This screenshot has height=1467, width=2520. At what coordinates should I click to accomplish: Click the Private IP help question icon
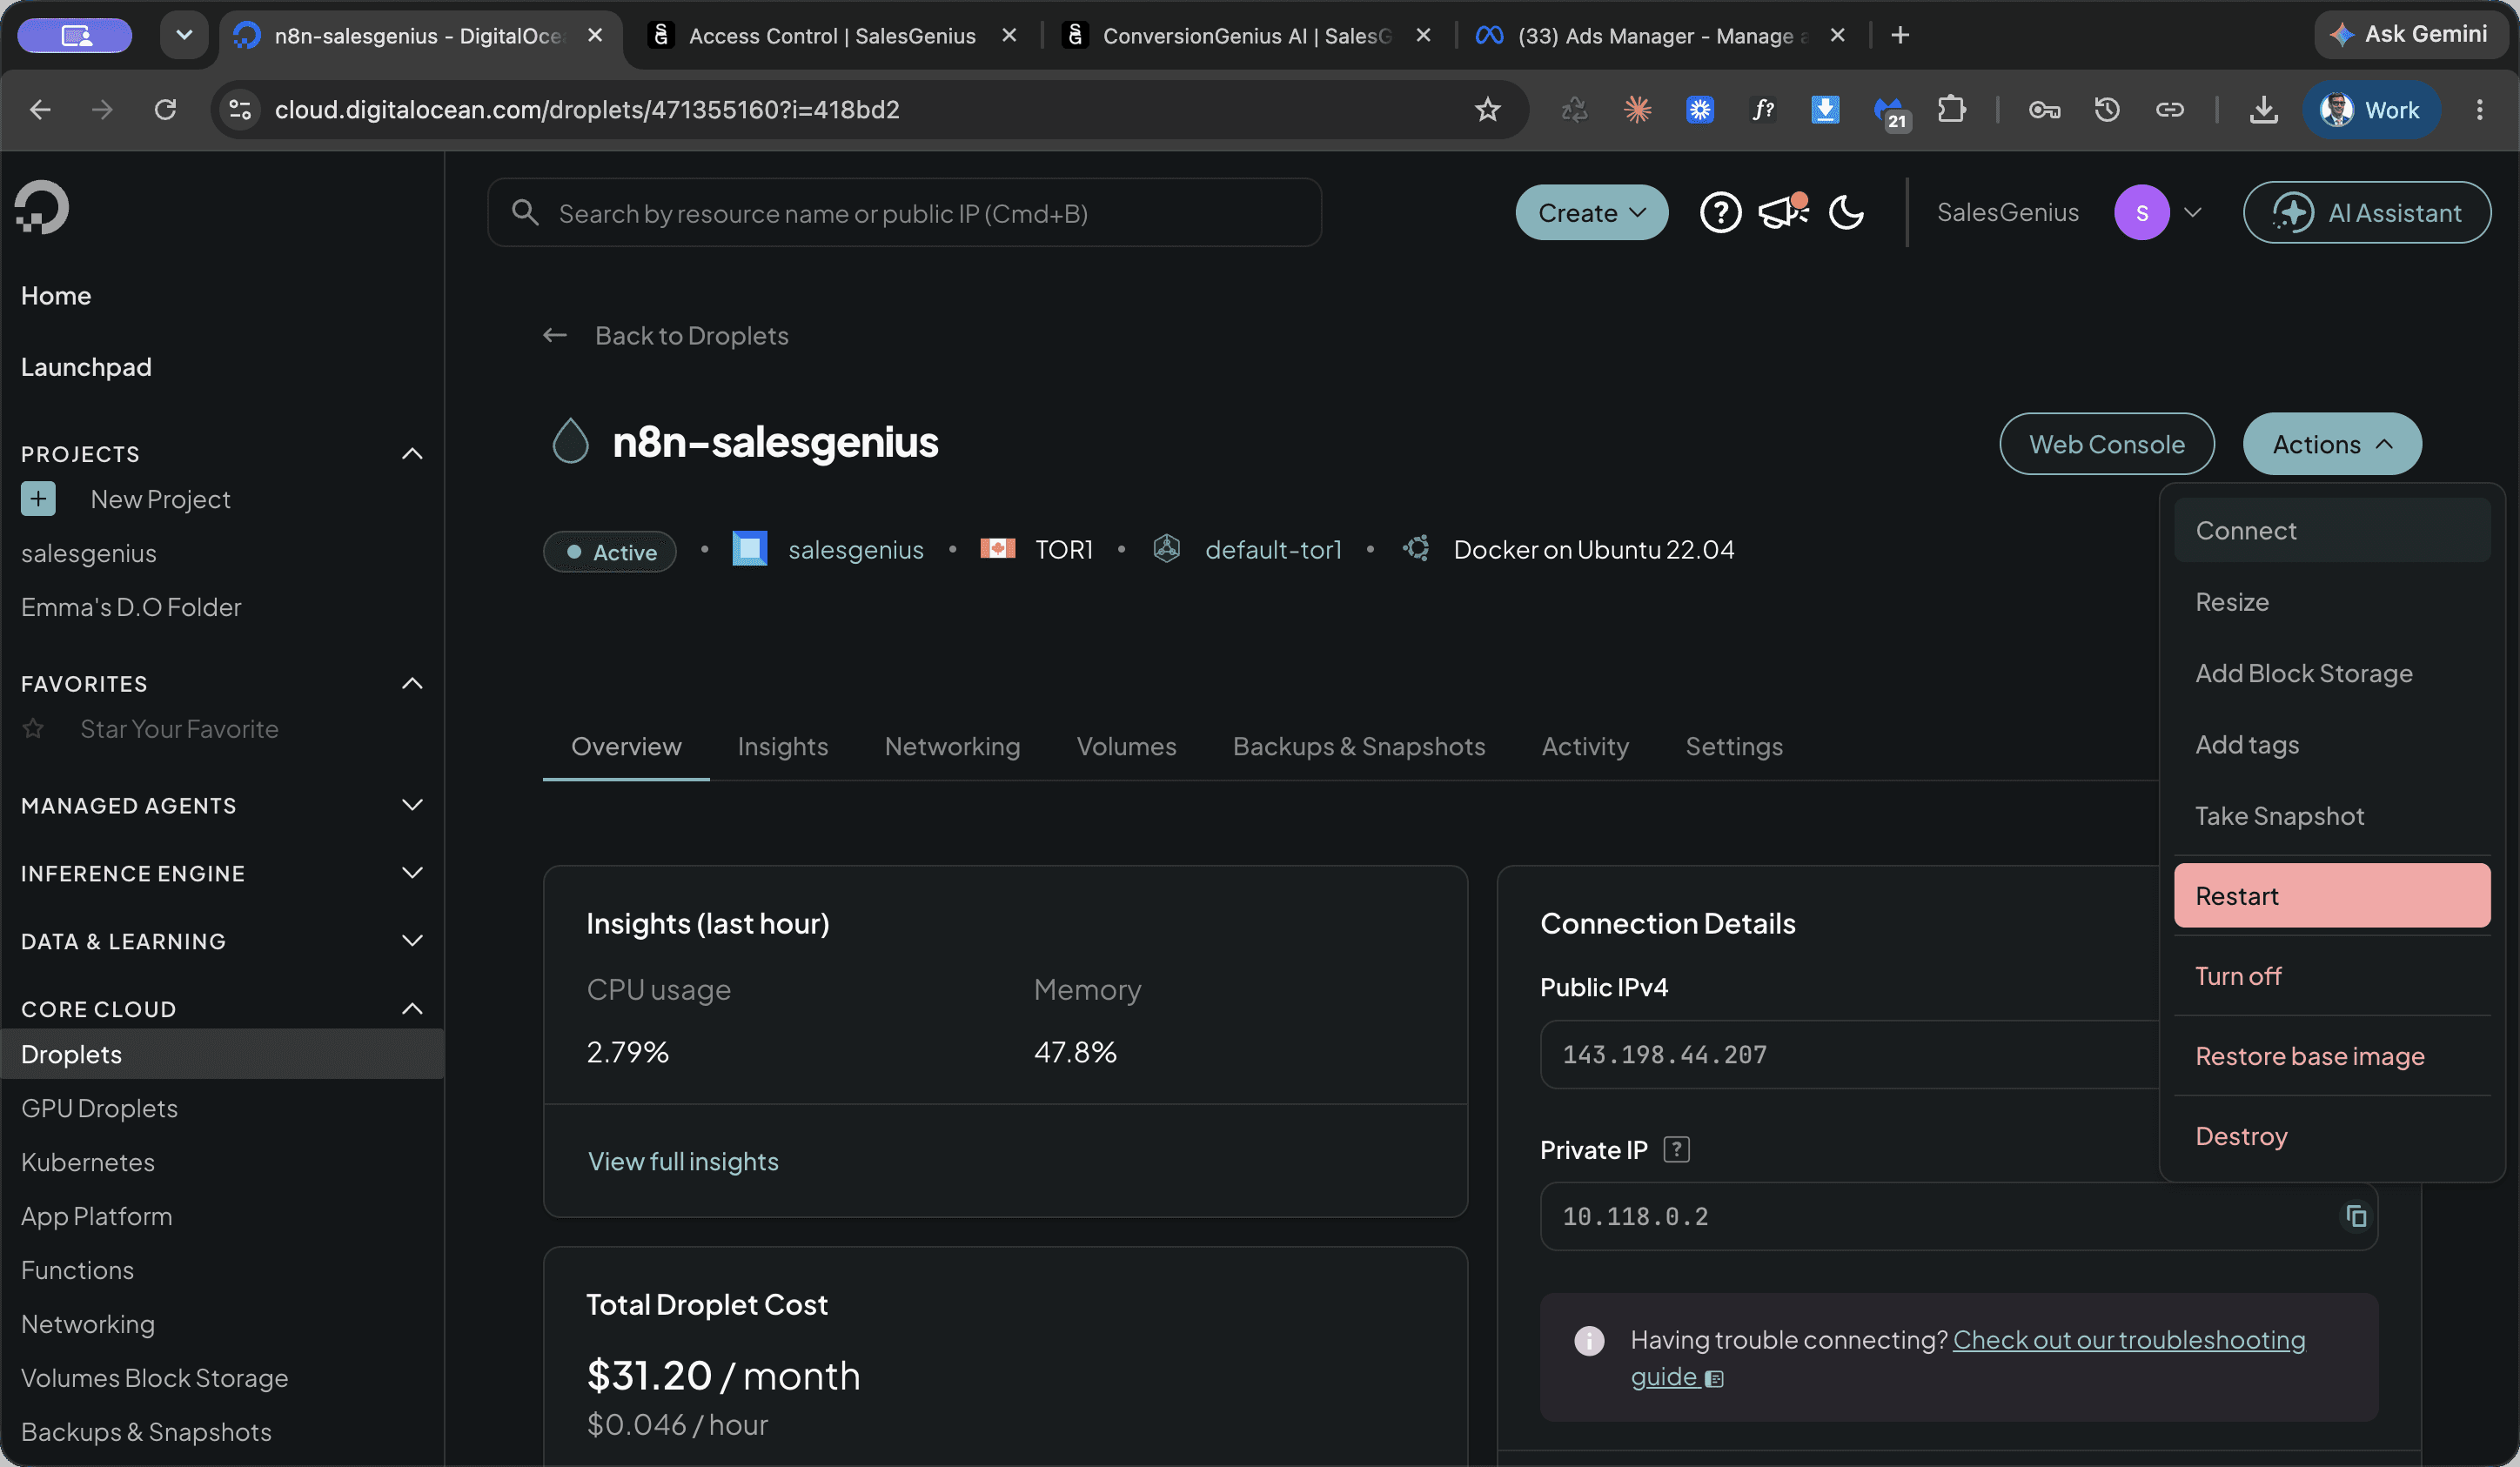(x=1676, y=1150)
